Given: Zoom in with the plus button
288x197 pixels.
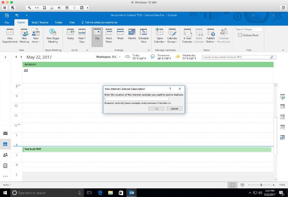Looking at the screenshot, I should [x=274, y=185].
